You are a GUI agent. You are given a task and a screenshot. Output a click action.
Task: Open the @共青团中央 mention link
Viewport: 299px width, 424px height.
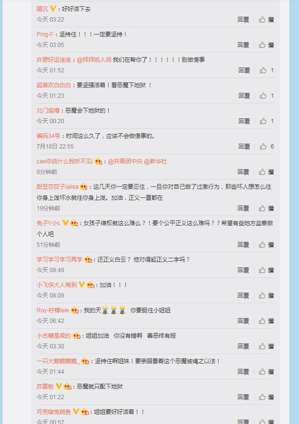pyautogui.click(x=125, y=161)
